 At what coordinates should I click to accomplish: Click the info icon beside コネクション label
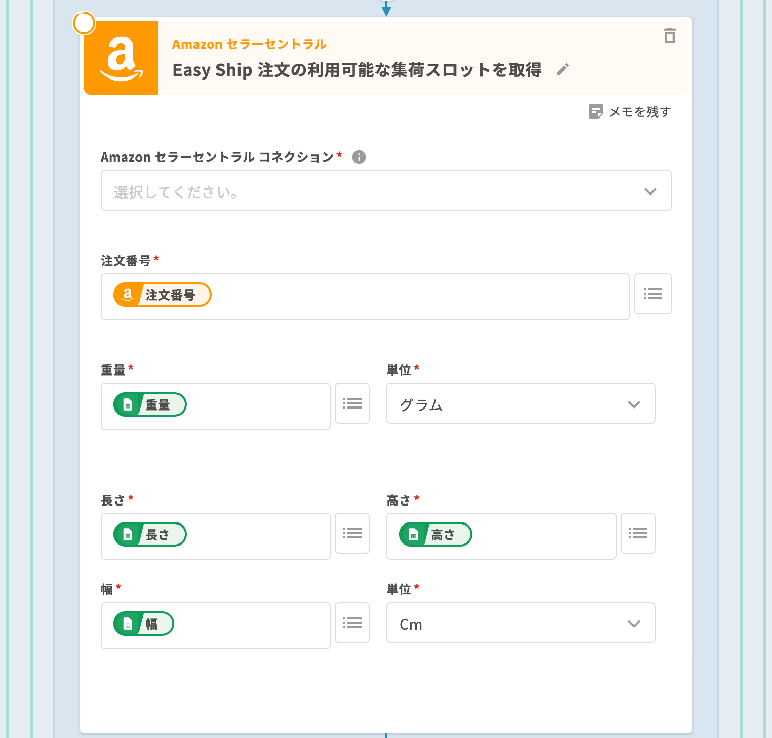[x=359, y=157]
